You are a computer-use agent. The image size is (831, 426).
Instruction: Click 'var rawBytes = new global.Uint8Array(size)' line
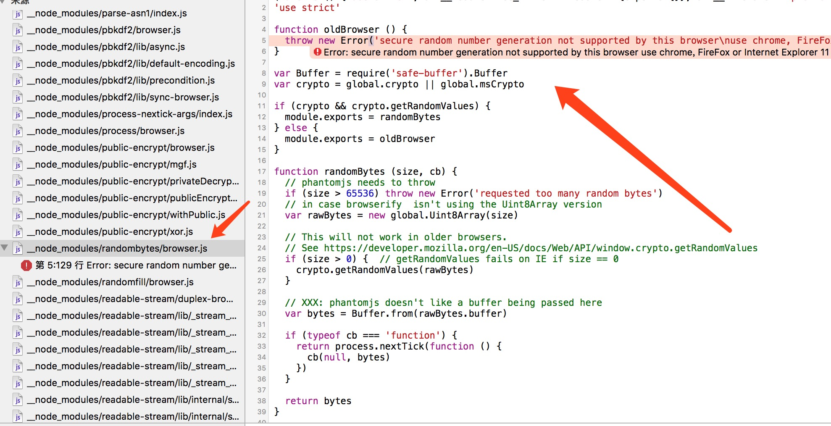tap(401, 215)
